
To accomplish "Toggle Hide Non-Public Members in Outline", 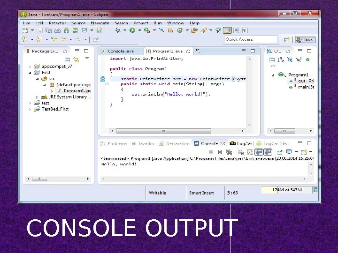I will pos(307,60).
